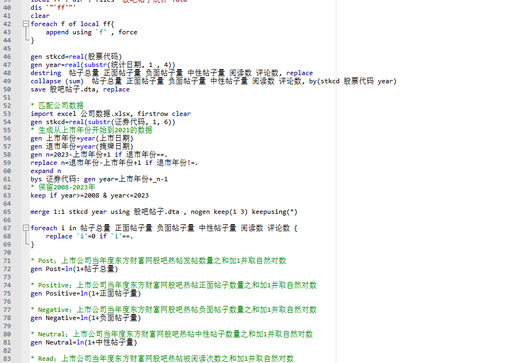The width and height of the screenshot is (525, 363).
Task: Click the "gen Neutral" code line
Action: click(83, 342)
